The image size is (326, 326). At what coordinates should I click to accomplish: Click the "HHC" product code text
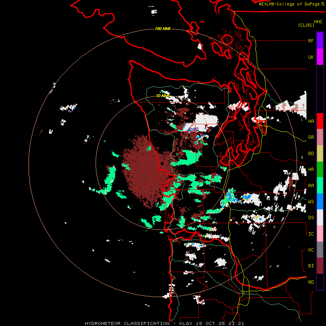318,22
